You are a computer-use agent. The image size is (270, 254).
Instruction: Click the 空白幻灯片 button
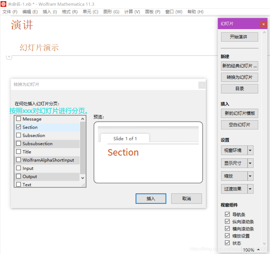point(239,125)
